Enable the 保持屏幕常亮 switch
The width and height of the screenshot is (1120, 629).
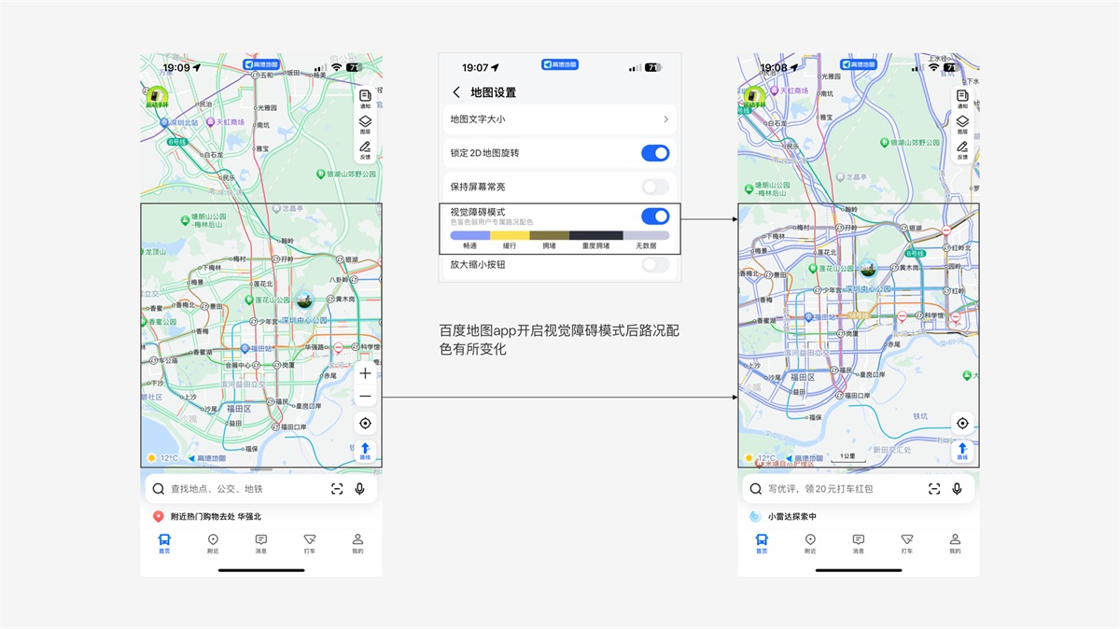[655, 187]
